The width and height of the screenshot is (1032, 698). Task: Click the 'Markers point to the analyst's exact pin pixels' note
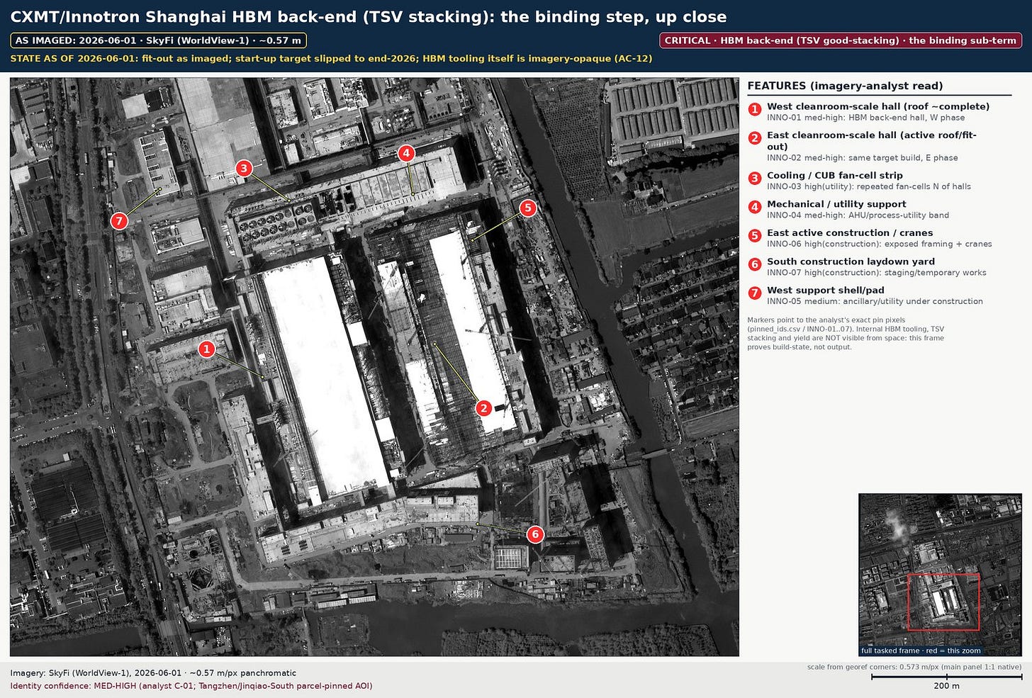(846, 334)
